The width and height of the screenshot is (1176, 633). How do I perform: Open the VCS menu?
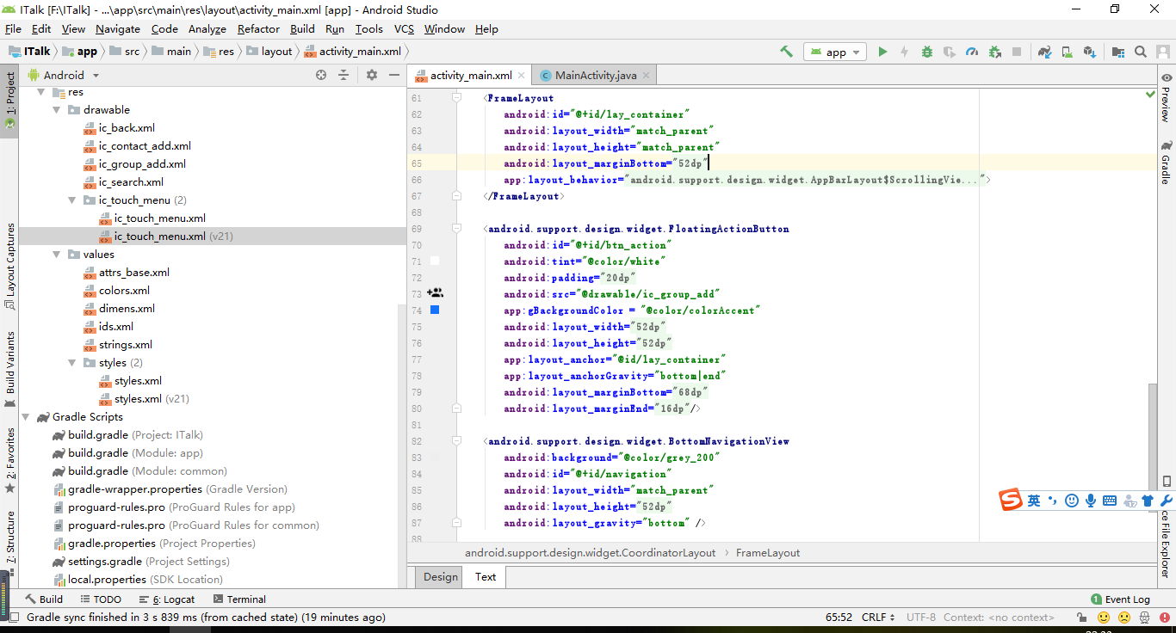coord(404,28)
